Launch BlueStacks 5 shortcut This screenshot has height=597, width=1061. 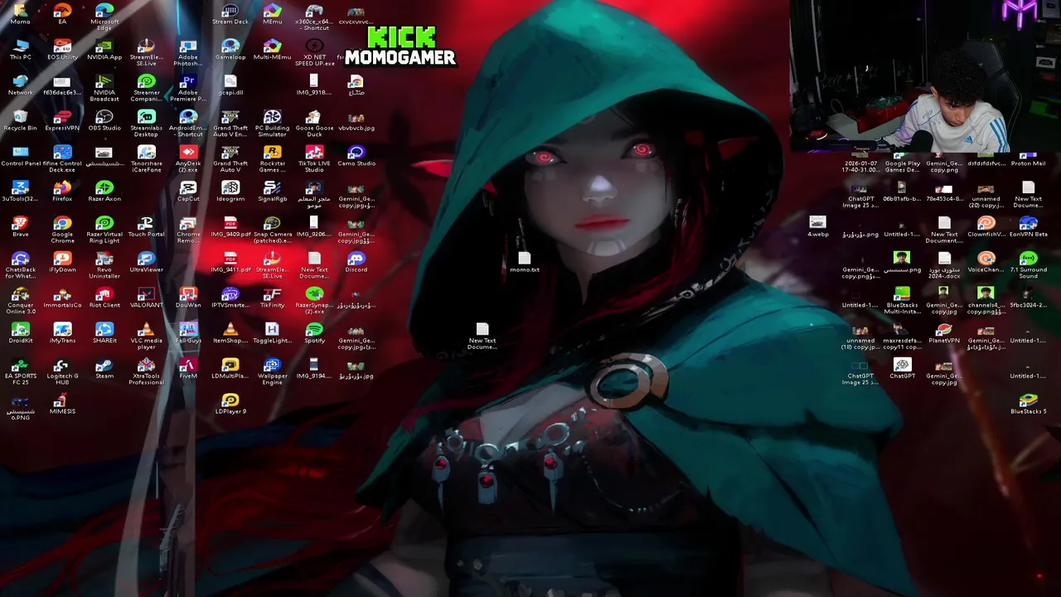(x=1029, y=403)
